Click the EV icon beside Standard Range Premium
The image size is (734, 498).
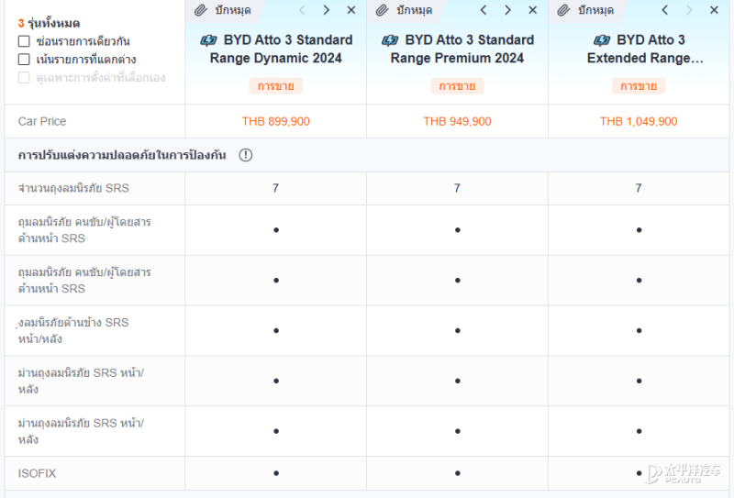point(390,40)
